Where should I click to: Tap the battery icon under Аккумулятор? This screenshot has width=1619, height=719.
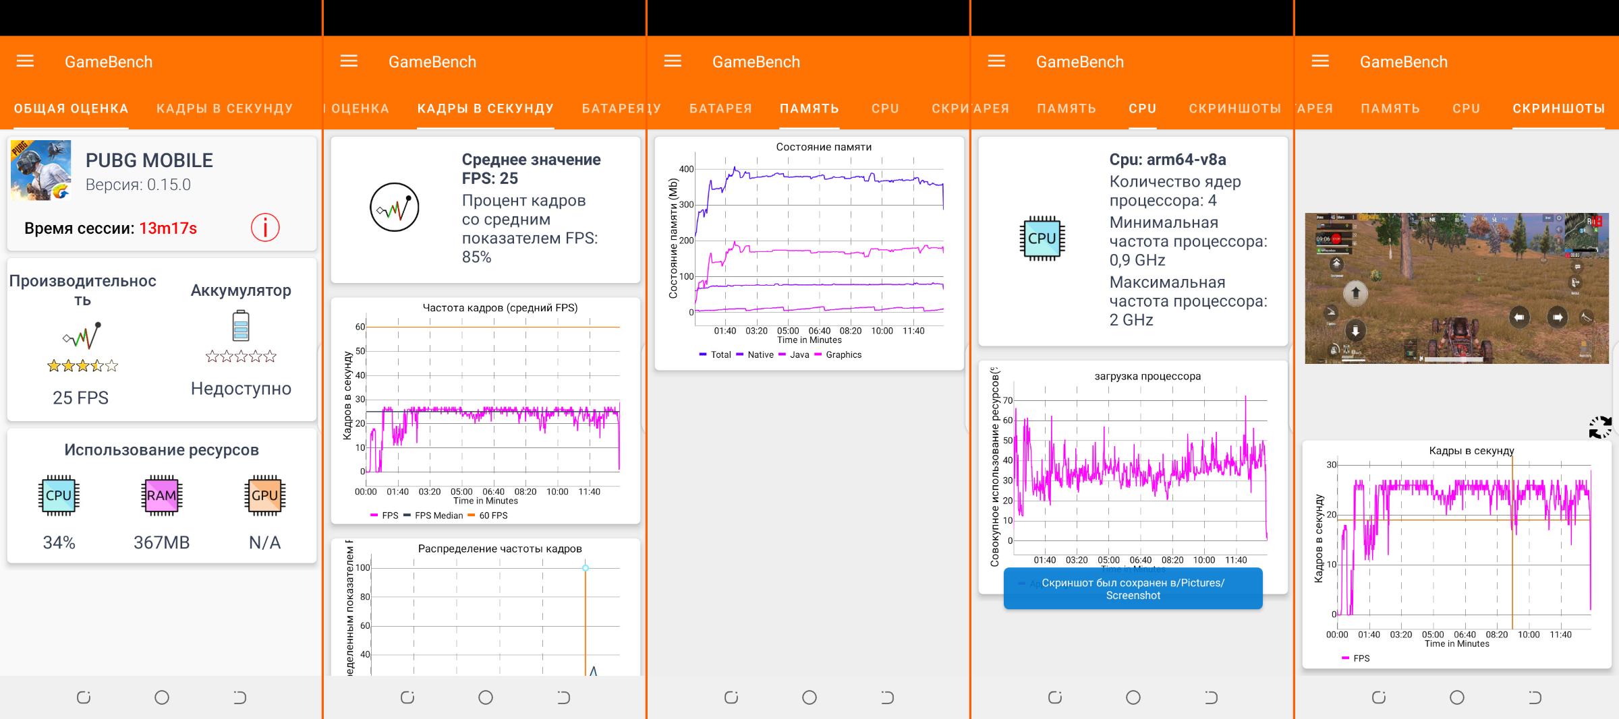(x=241, y=325)
